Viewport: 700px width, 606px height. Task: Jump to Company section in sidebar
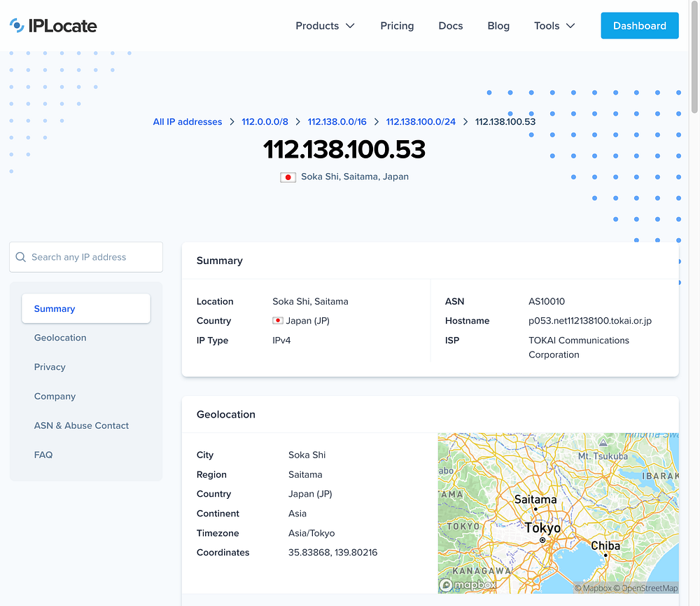[55, 397]
